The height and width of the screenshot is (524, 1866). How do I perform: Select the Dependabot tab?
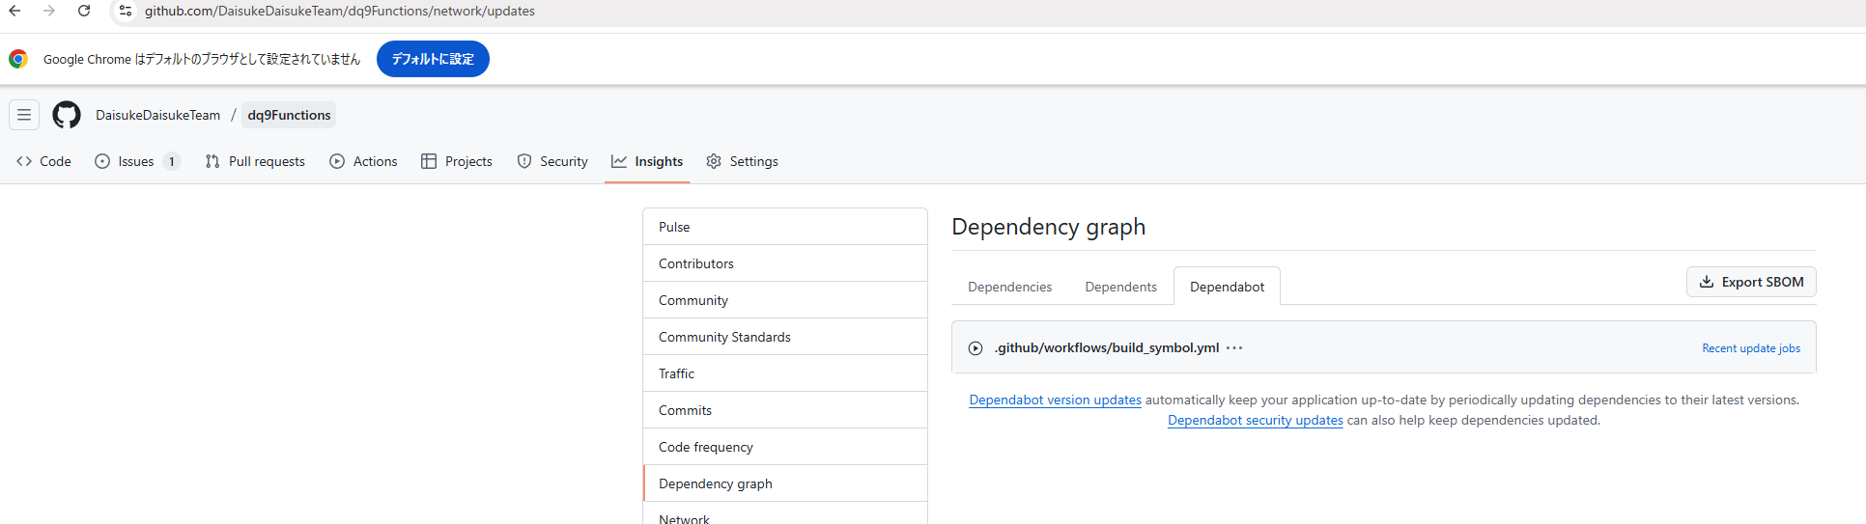pos(1227,287)
